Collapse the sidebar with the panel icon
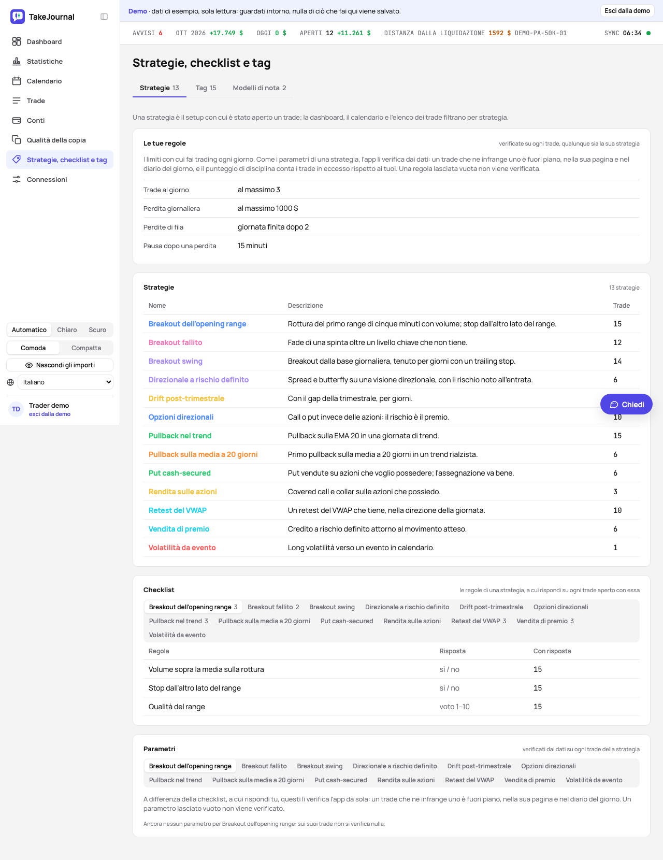The image size is (663, 860). click(104, 17)
